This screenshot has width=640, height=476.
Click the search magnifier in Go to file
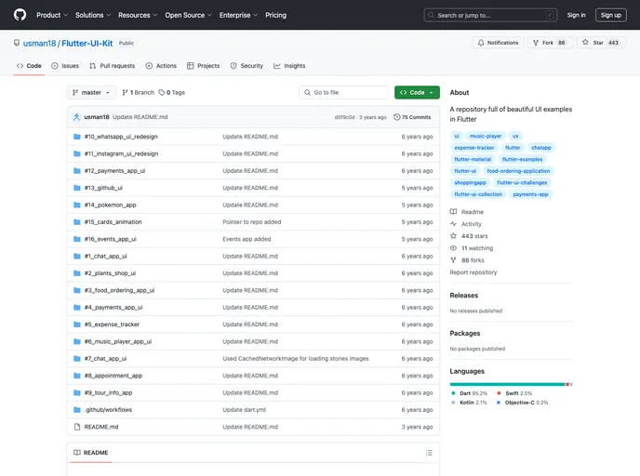pos(307,93)
